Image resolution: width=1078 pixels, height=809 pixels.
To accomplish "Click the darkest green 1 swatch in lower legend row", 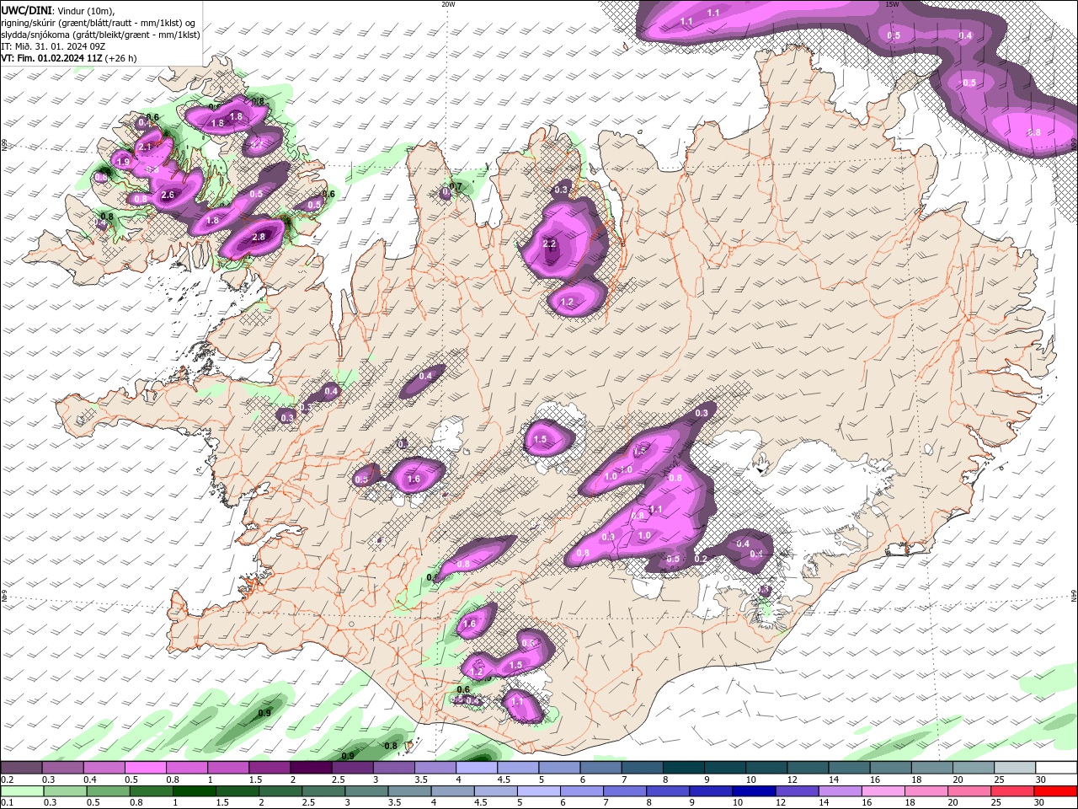I will [194, 791].
